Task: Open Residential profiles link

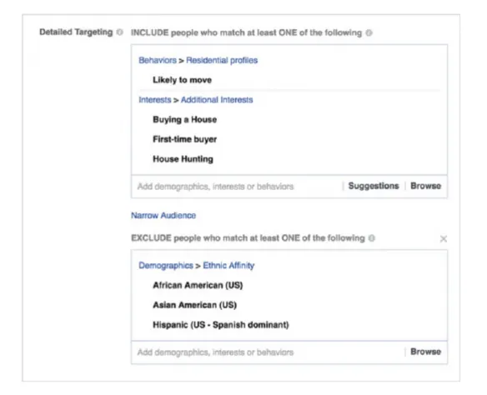Action: [x=222, y=60]
